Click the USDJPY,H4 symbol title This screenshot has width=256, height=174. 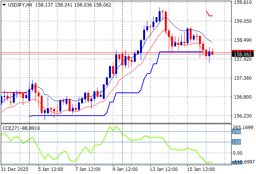click(19, 4)
